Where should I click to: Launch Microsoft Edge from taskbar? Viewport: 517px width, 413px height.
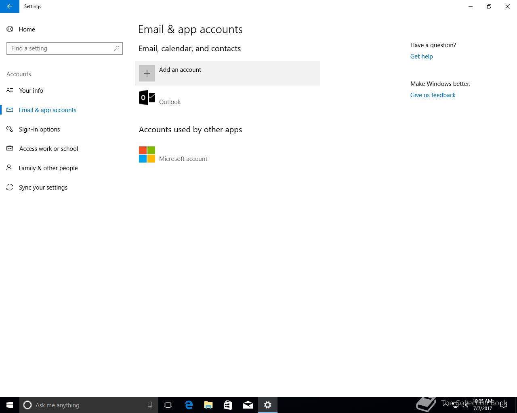click(x=189, y=405)
